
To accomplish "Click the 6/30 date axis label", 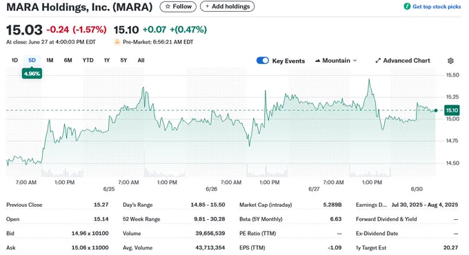I will (x=417, y=190).
